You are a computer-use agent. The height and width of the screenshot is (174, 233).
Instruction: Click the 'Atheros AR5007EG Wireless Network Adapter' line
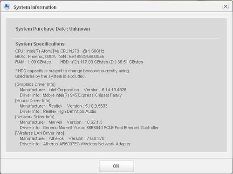[75, 144]
